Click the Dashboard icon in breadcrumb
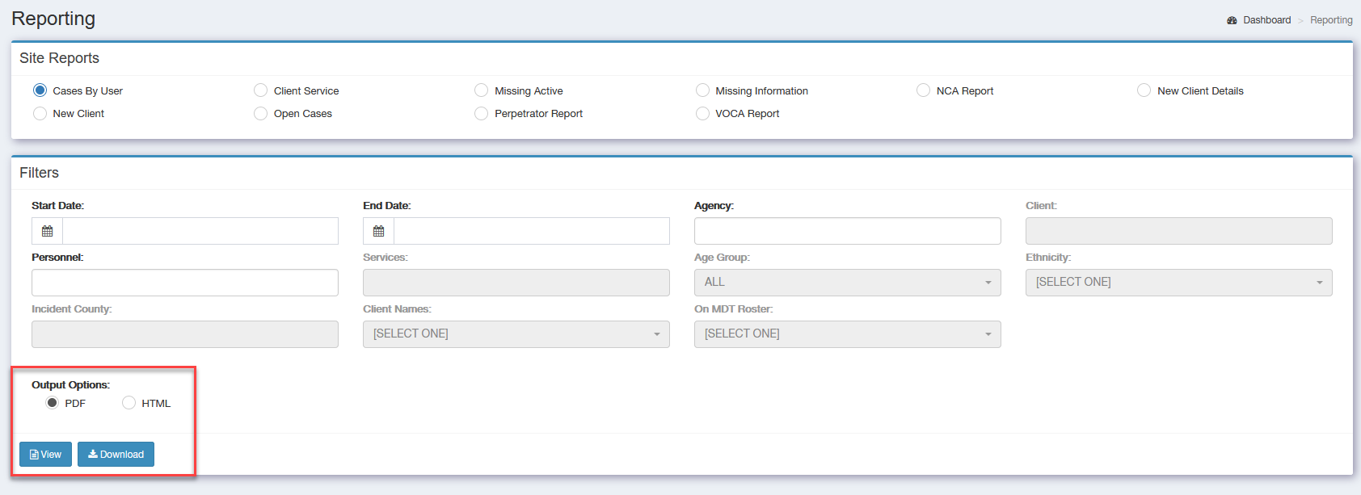This screenshot has width=1361, height=495. click(x=1232, y=20)
